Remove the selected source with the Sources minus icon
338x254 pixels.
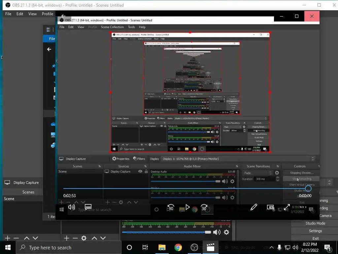75,238
